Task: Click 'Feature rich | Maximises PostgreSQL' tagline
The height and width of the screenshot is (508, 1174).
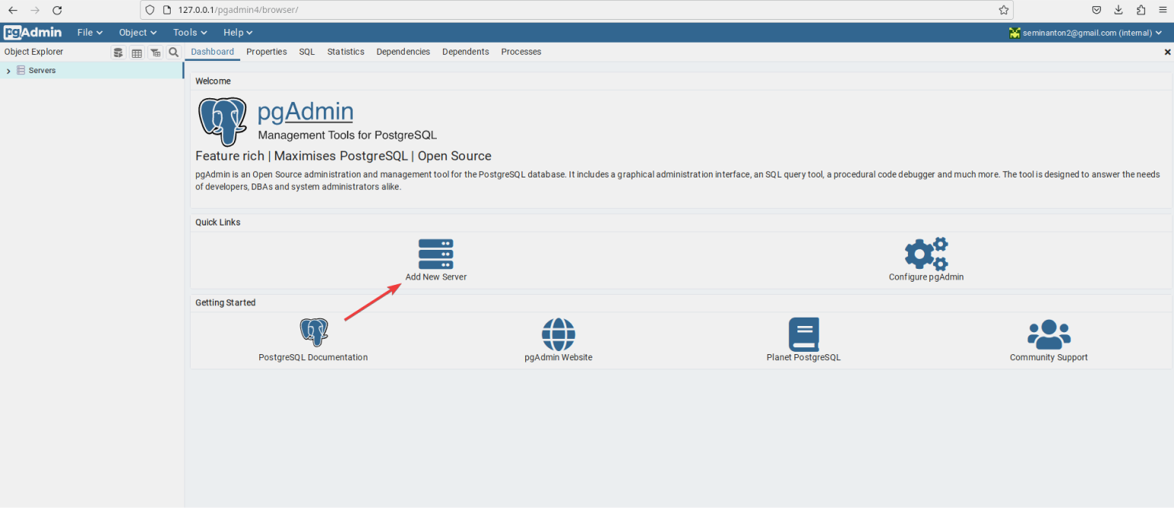Action: click(344, 156)
